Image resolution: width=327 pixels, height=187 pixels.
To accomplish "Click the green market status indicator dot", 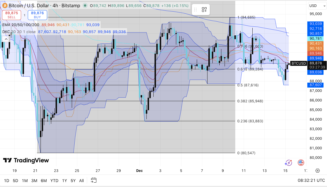I will (85, 6).
